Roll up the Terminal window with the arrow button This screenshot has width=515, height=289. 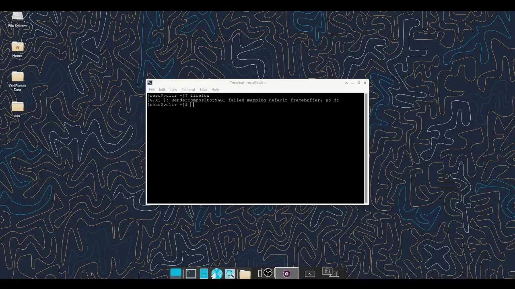346,83
